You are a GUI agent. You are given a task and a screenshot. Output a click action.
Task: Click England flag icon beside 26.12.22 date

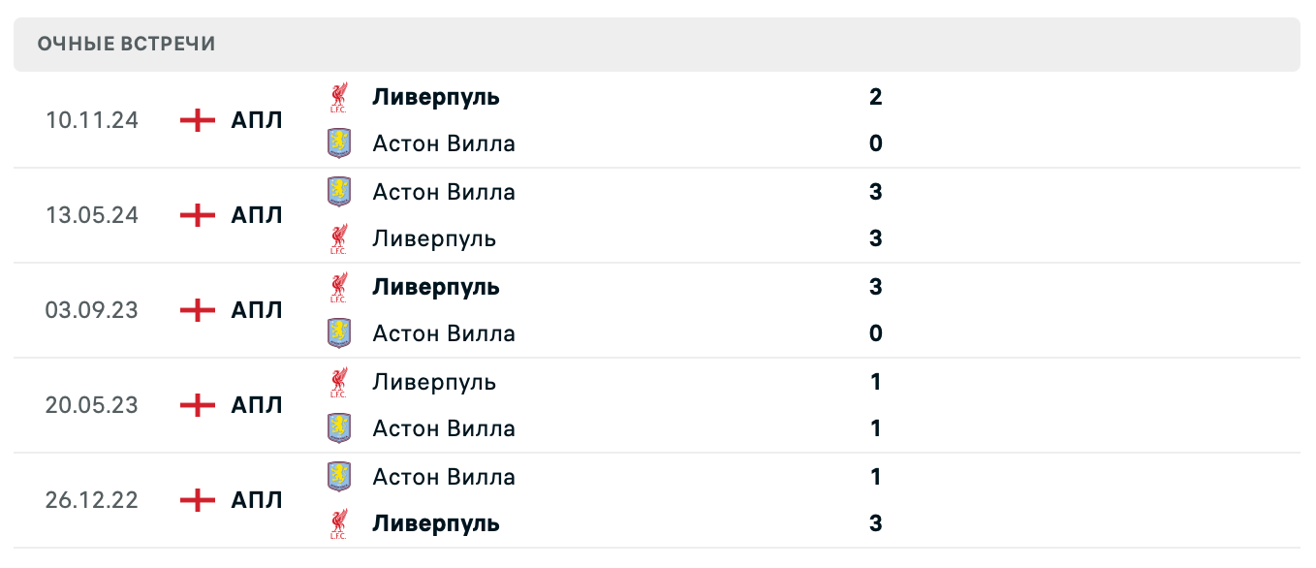[x=198, y=500]
